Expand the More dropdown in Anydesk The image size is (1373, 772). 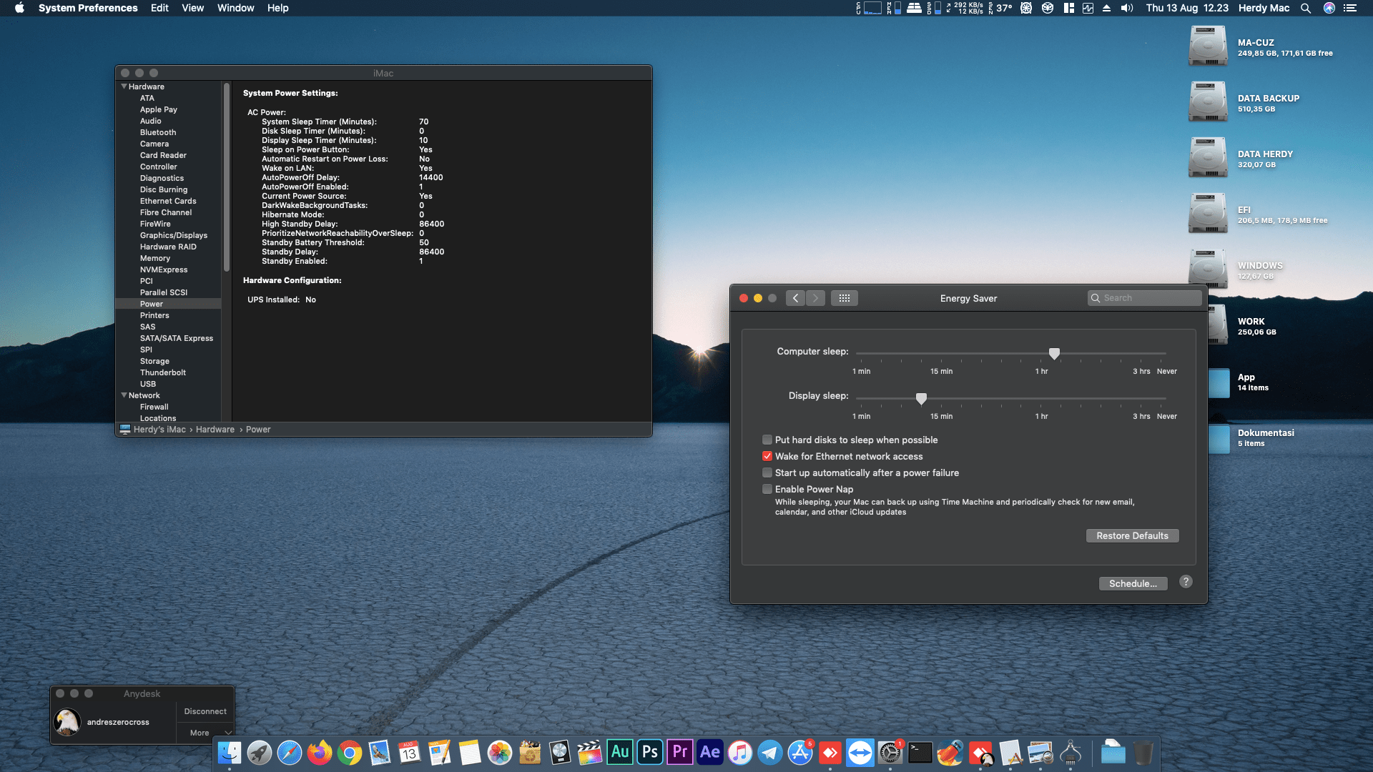[205, 733]
